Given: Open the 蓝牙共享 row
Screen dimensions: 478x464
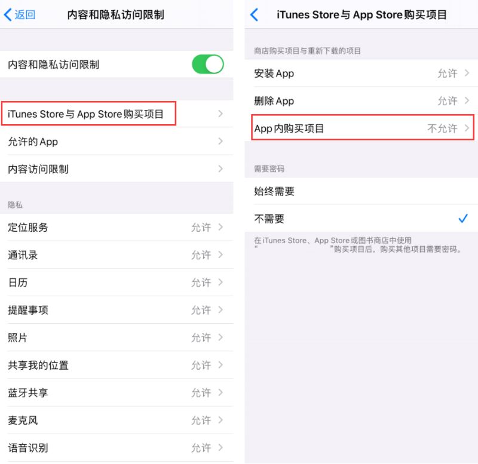Looking at the screenshot, I should [x=117, y=392].
